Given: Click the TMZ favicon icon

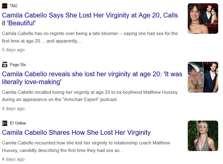Looking at the screenshot, I should click(5, 6).
